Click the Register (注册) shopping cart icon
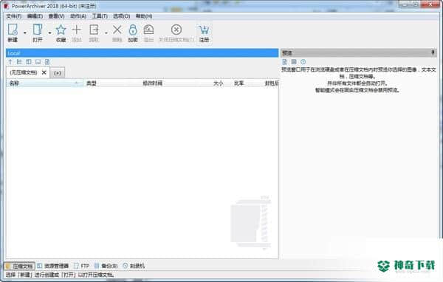This screenshot has height=282, width=443. pyautogui.click(x=204, y=30)
